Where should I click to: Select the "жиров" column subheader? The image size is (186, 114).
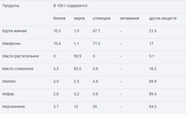(x=79, y=18)
